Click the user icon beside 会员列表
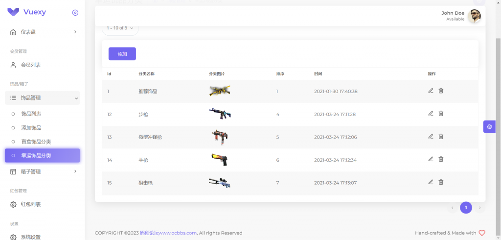This screenshot has width=501, height=240. [13, 65]
